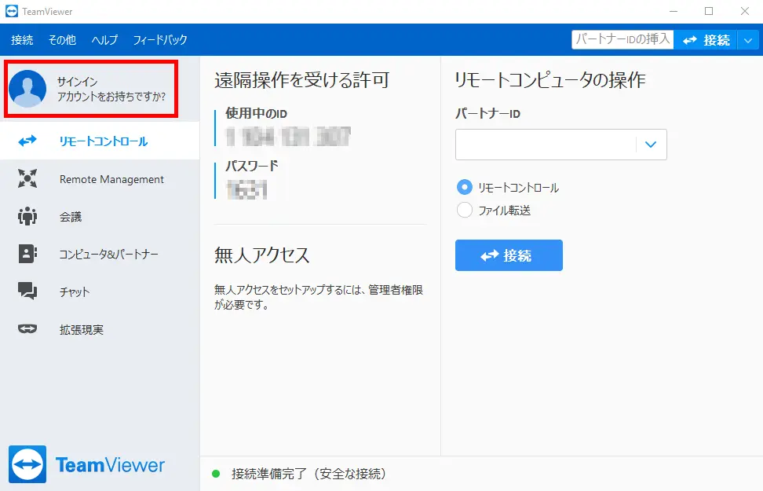This screenshot has height=491, width=763.
Task: Click the 無人アクセスをセットアップするには description text
Action: pos(319,297)
